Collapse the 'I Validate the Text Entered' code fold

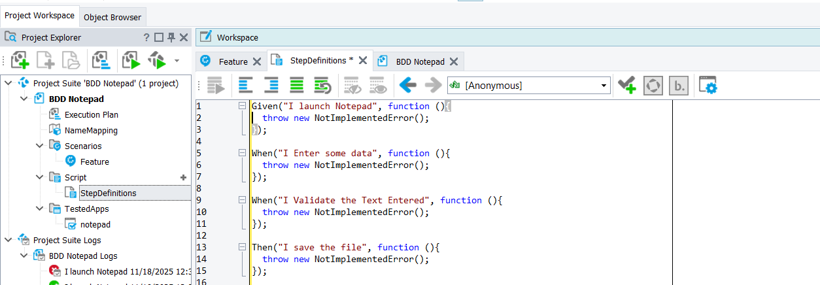(243, 200)
